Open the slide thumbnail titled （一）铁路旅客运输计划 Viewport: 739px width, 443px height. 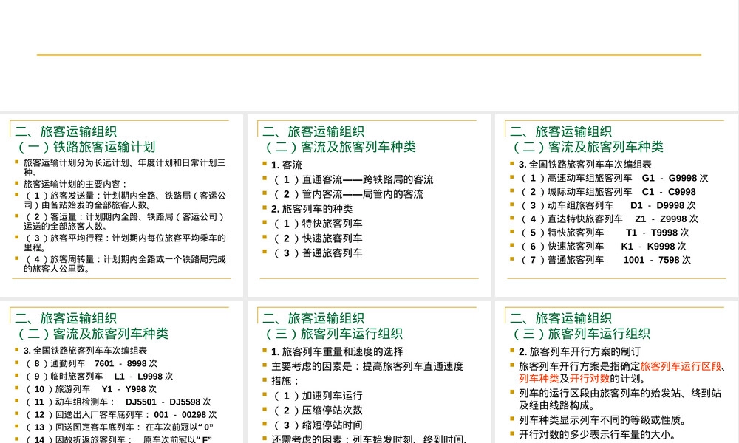click(x=121, y=205)
